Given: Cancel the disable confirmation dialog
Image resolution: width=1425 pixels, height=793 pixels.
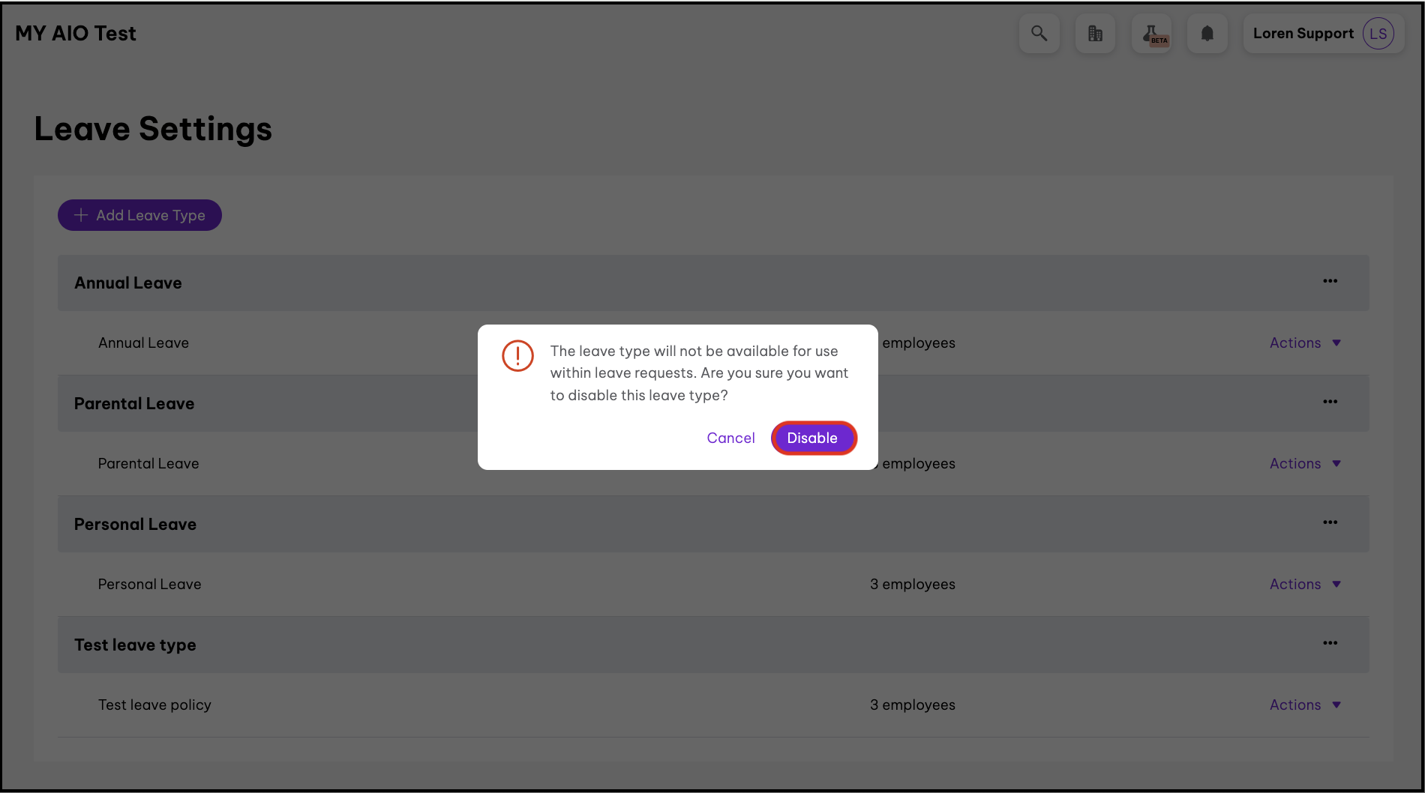Looking at the screenshot, I should pos(730,438).
